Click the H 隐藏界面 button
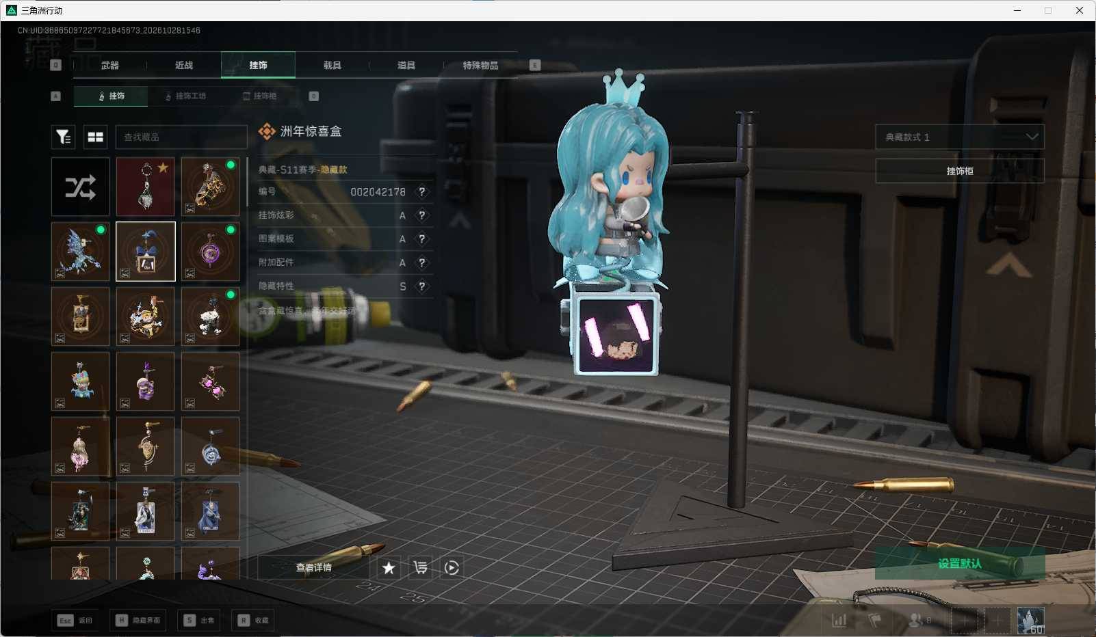 [139, 621]
